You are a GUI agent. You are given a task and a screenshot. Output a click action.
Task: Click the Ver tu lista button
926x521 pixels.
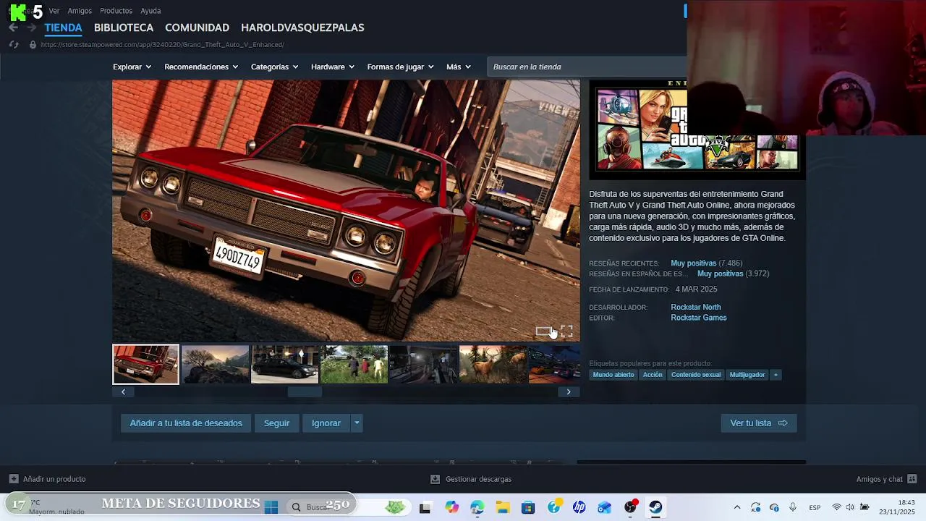[759, 423]
